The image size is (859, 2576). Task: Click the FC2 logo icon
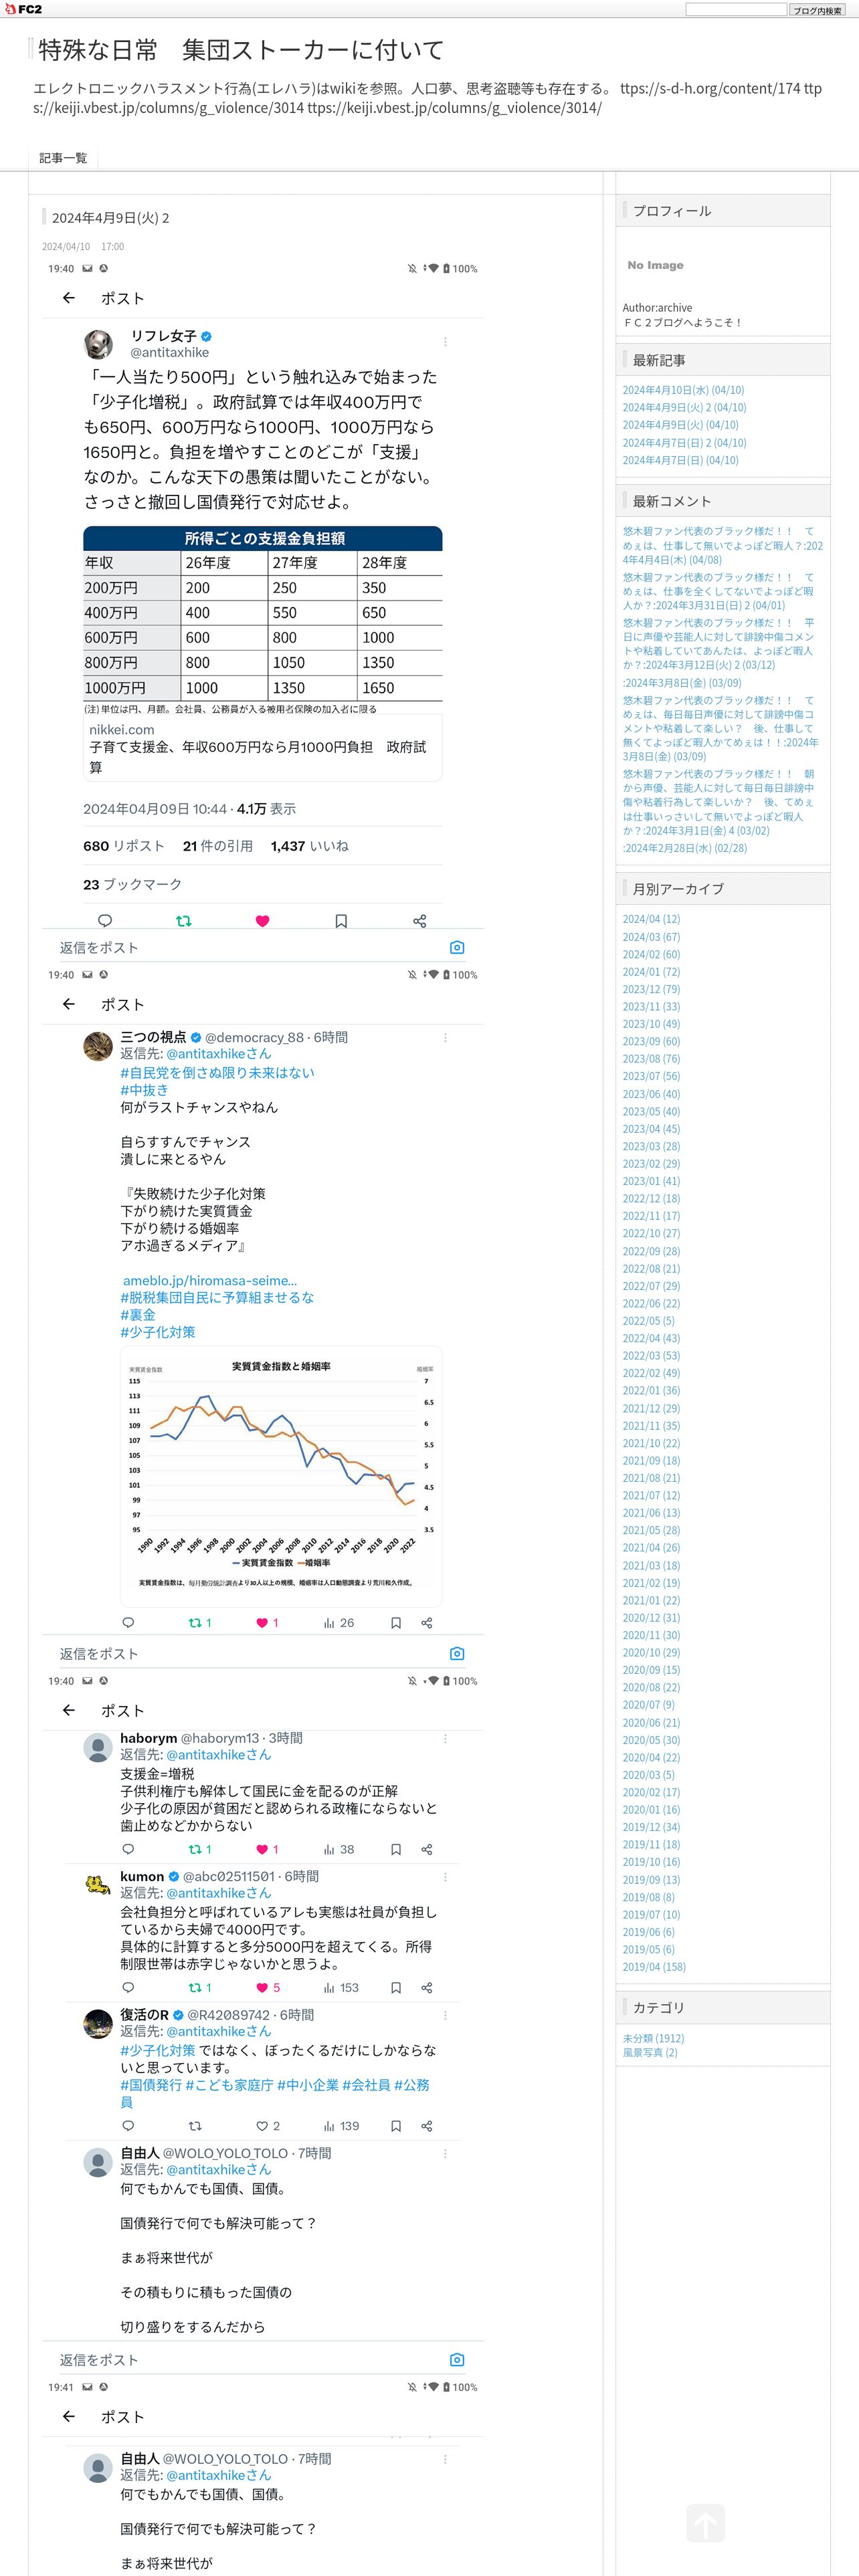click(x=24, y=9)
